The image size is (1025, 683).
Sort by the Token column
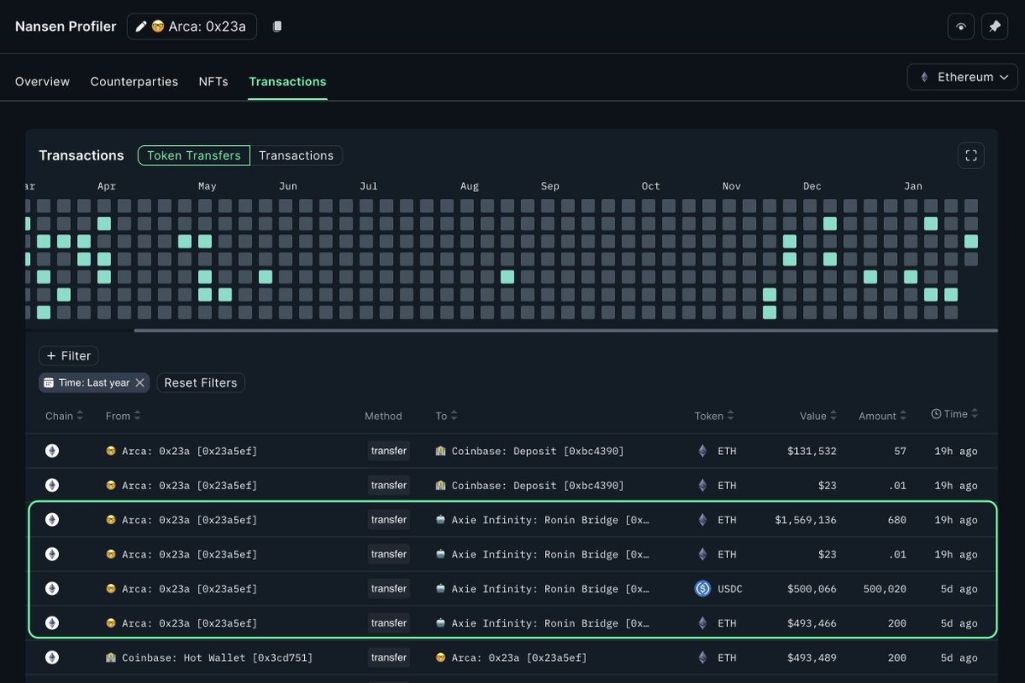(714, 416)
